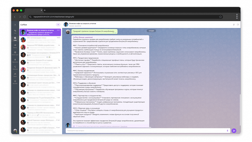
Task: Click the CoPilot panel heading
Action: tap(23, 25)
